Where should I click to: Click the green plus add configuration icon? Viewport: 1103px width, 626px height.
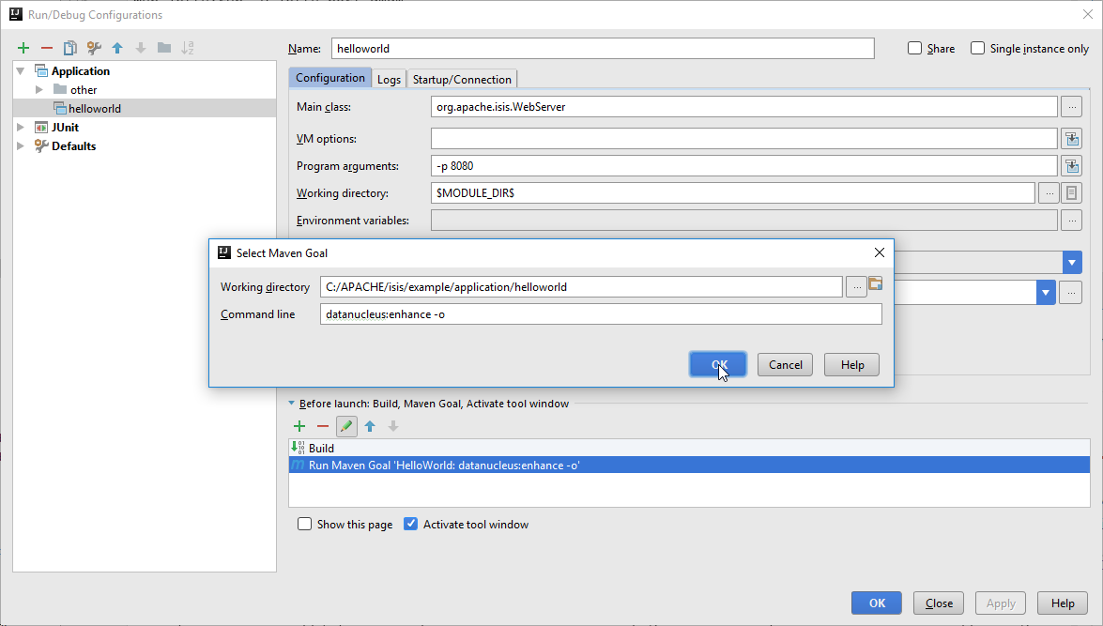pyautogui.click(x=23, y=48)
